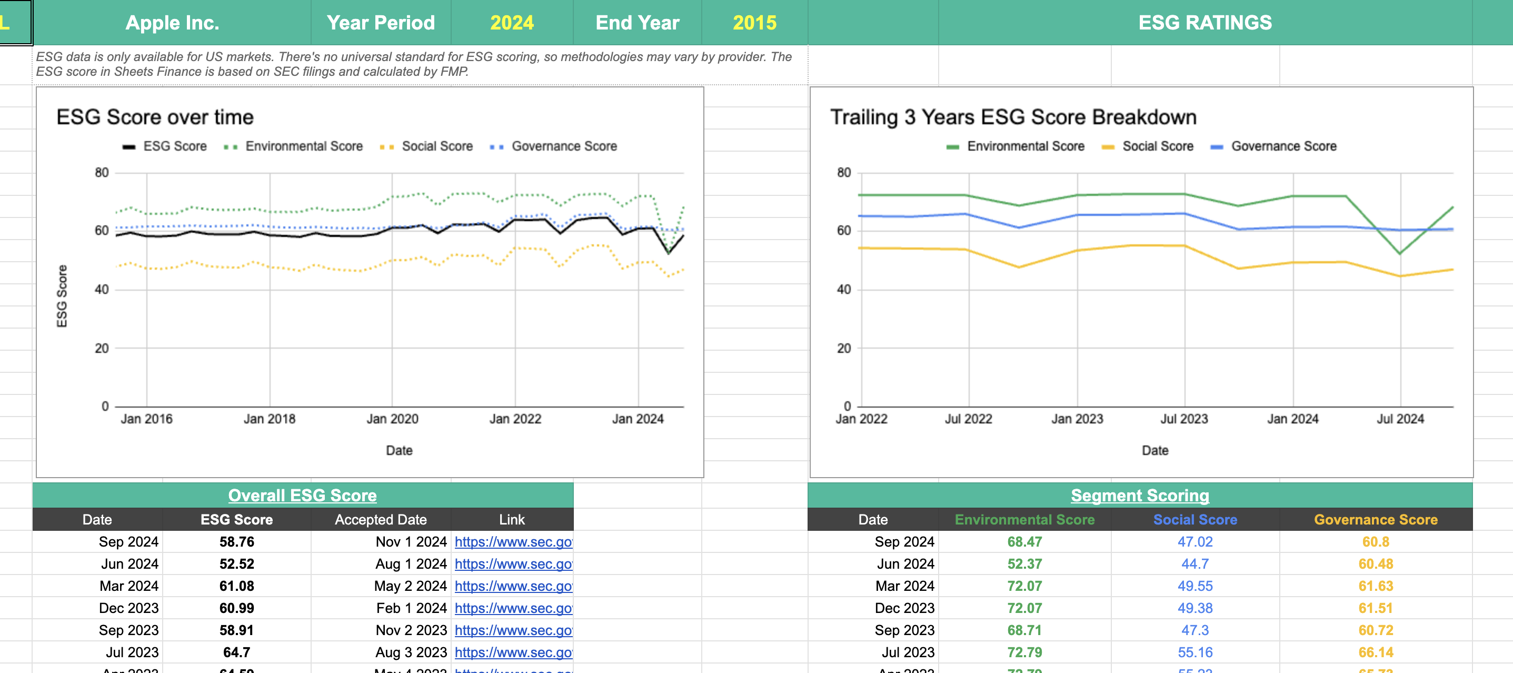Select social score 44.7
This screenshot has width=1513, height=673.
click(x=1195, y=563)
